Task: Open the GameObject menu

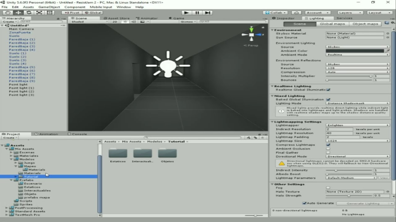Action: (x=49, y=7)
